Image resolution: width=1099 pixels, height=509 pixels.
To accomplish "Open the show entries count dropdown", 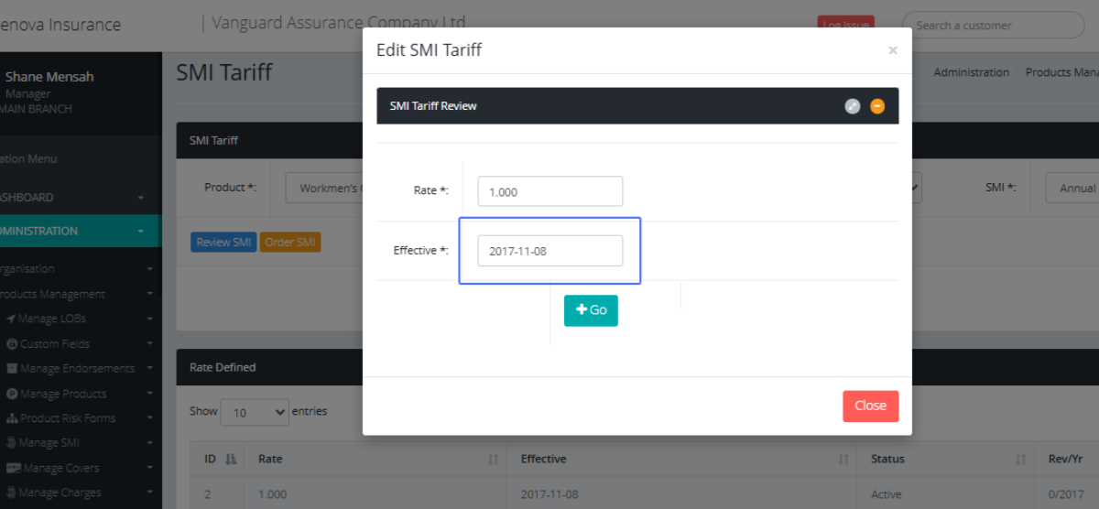I will coord(254,412).
